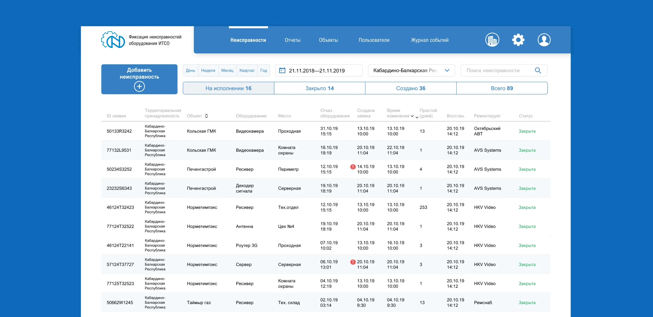
Task: Open the Объекты menu
Action: [328, 40]
